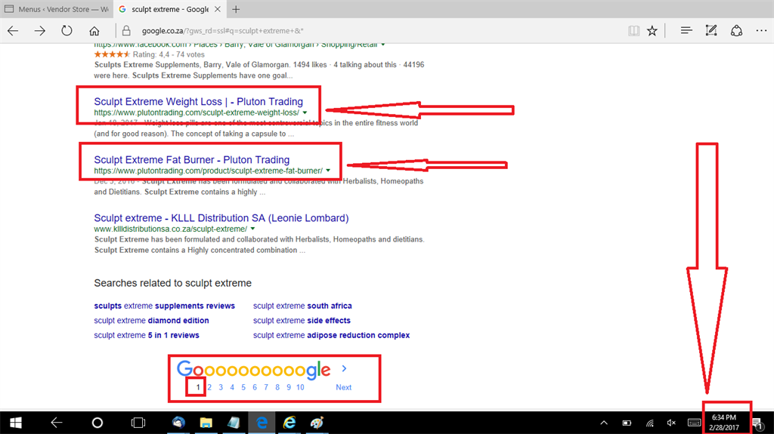Image resolution: width=774 pixels, height=434 pixels.
Task: Add page to favorites with star icon
Action: 652,31
